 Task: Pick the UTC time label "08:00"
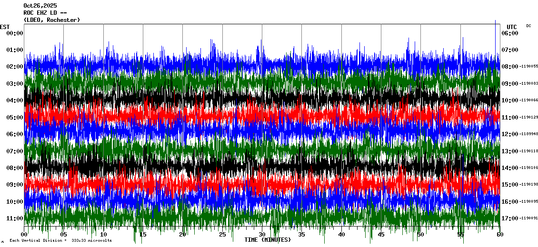510,67
